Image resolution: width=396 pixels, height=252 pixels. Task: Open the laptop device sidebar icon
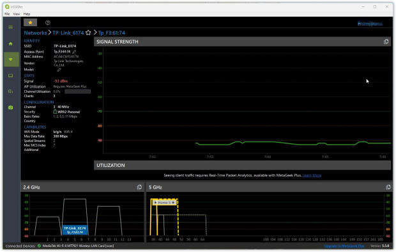11,75
